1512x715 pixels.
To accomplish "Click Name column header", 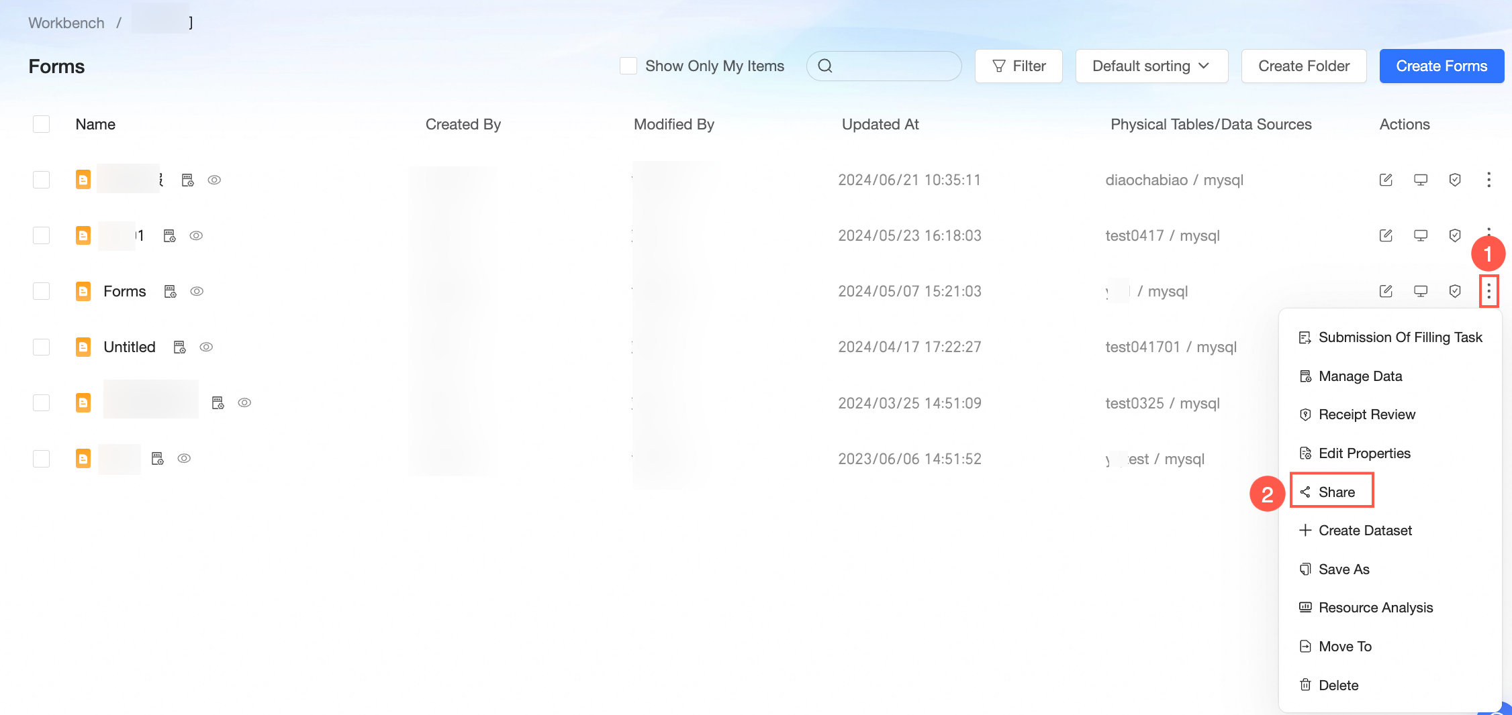I will [x=95, y=124].
